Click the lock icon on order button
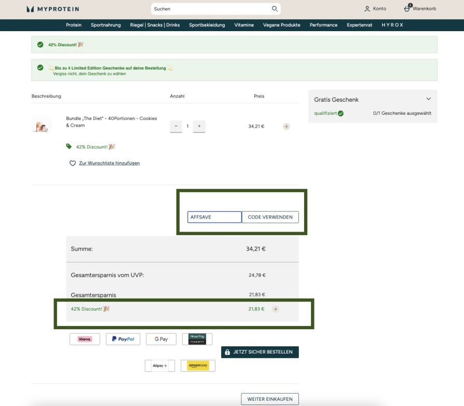Image resolution: width=464 pixels, height=406 pixels. 227,352
